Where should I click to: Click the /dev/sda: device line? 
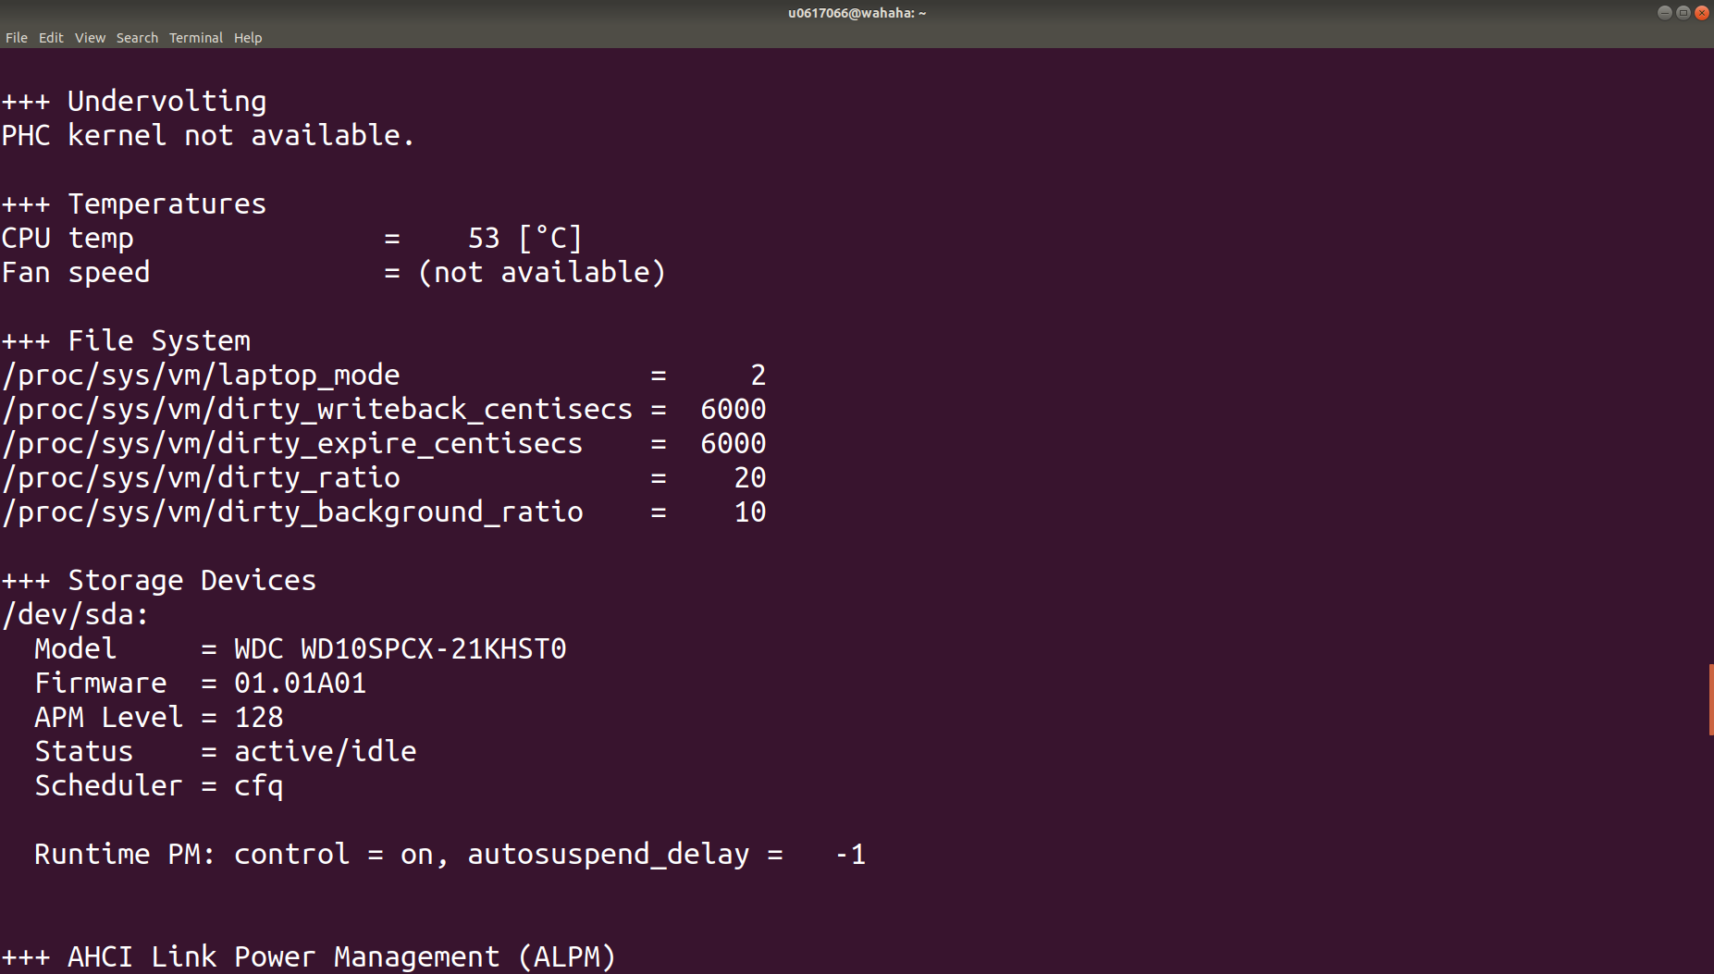(x=75, y=614)
